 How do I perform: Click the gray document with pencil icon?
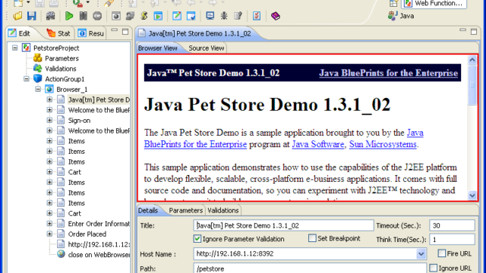click(238, 16)
